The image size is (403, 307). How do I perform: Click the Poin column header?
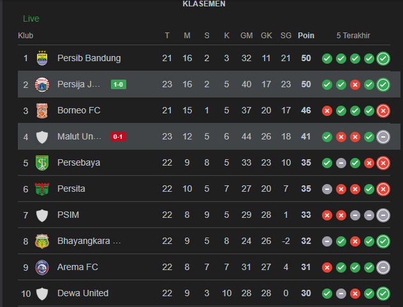click(306, 36)
